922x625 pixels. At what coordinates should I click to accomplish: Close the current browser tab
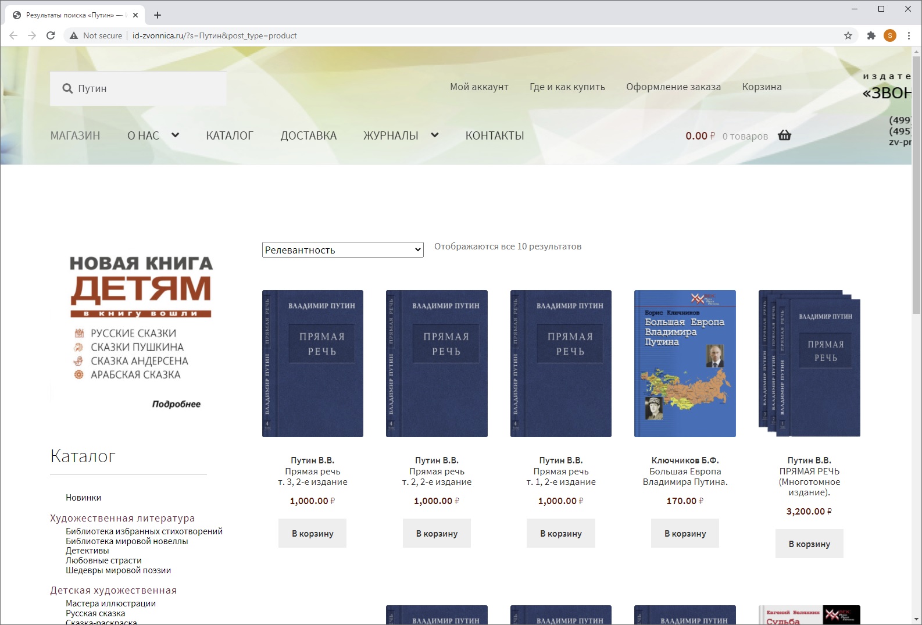pos(135,15)
